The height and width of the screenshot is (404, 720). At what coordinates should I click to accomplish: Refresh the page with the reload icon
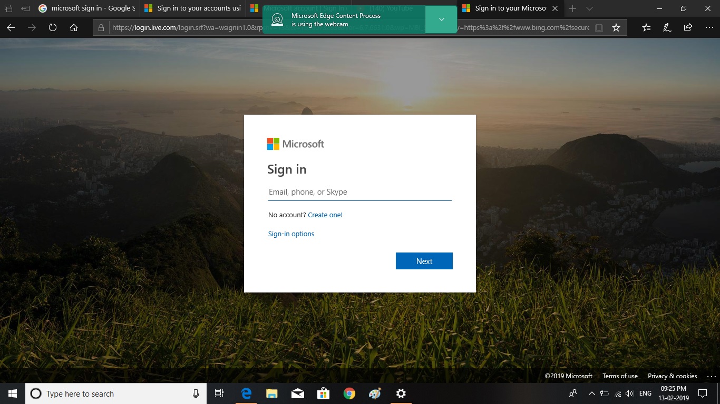pos(53,28)
